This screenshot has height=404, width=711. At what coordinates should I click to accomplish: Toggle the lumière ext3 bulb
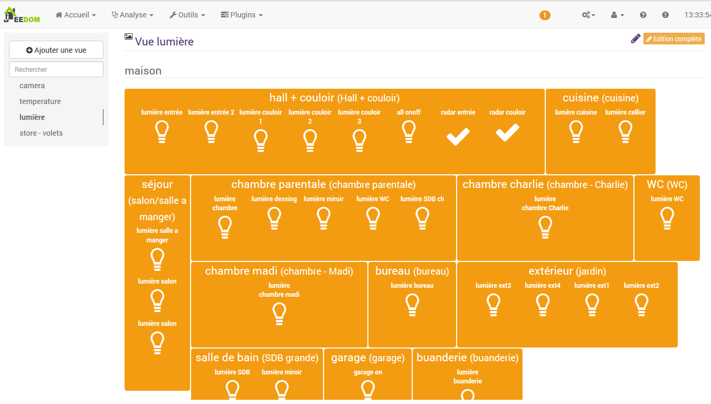494,305
